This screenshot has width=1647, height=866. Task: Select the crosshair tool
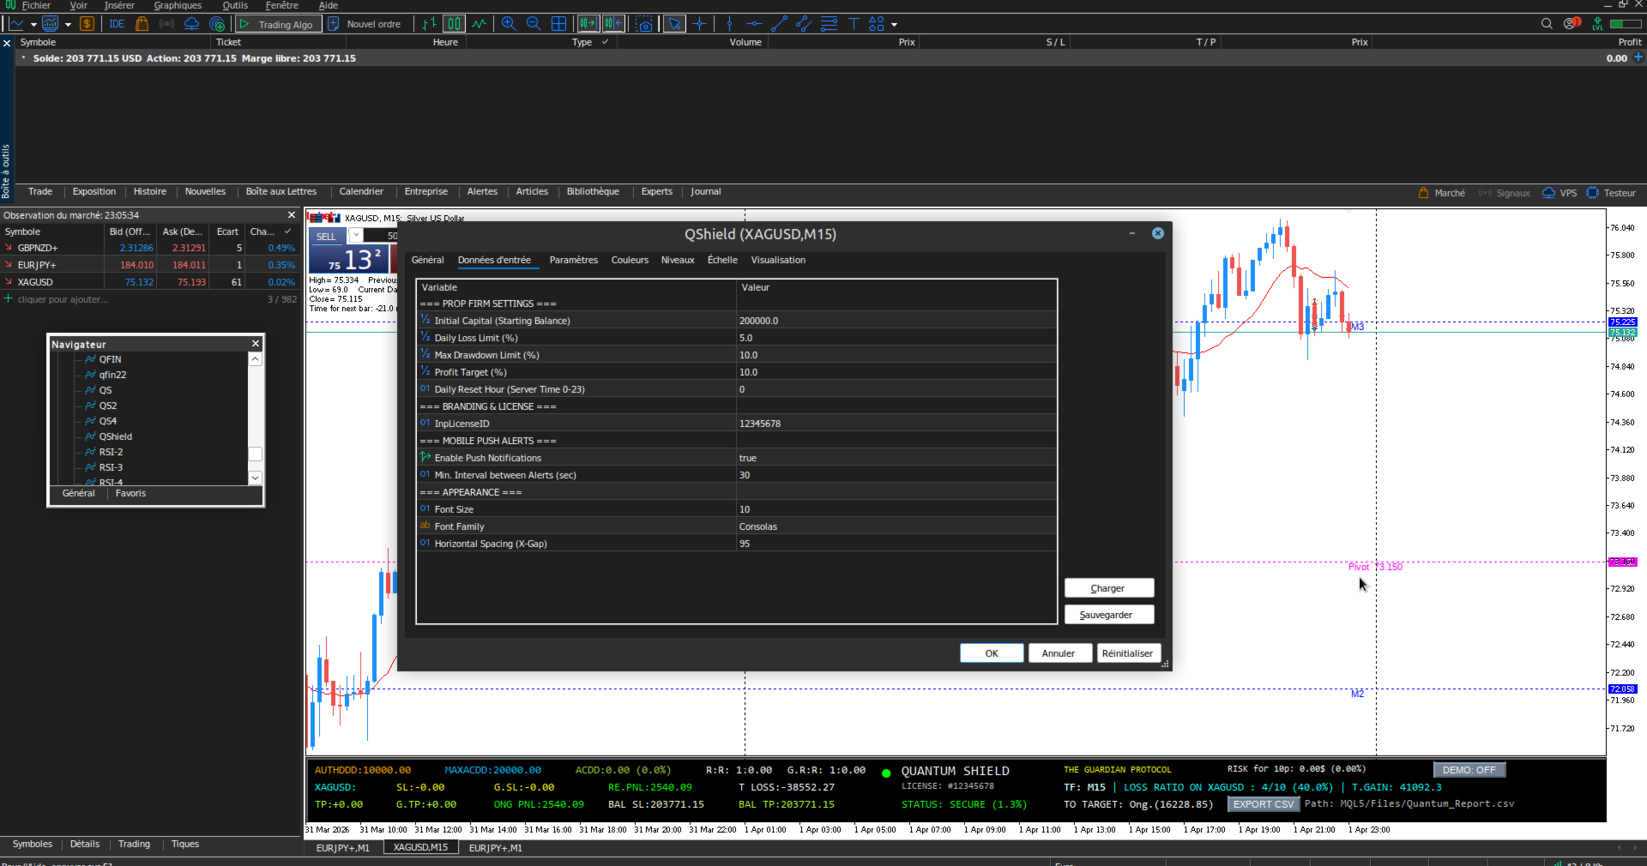click(700, 24)
